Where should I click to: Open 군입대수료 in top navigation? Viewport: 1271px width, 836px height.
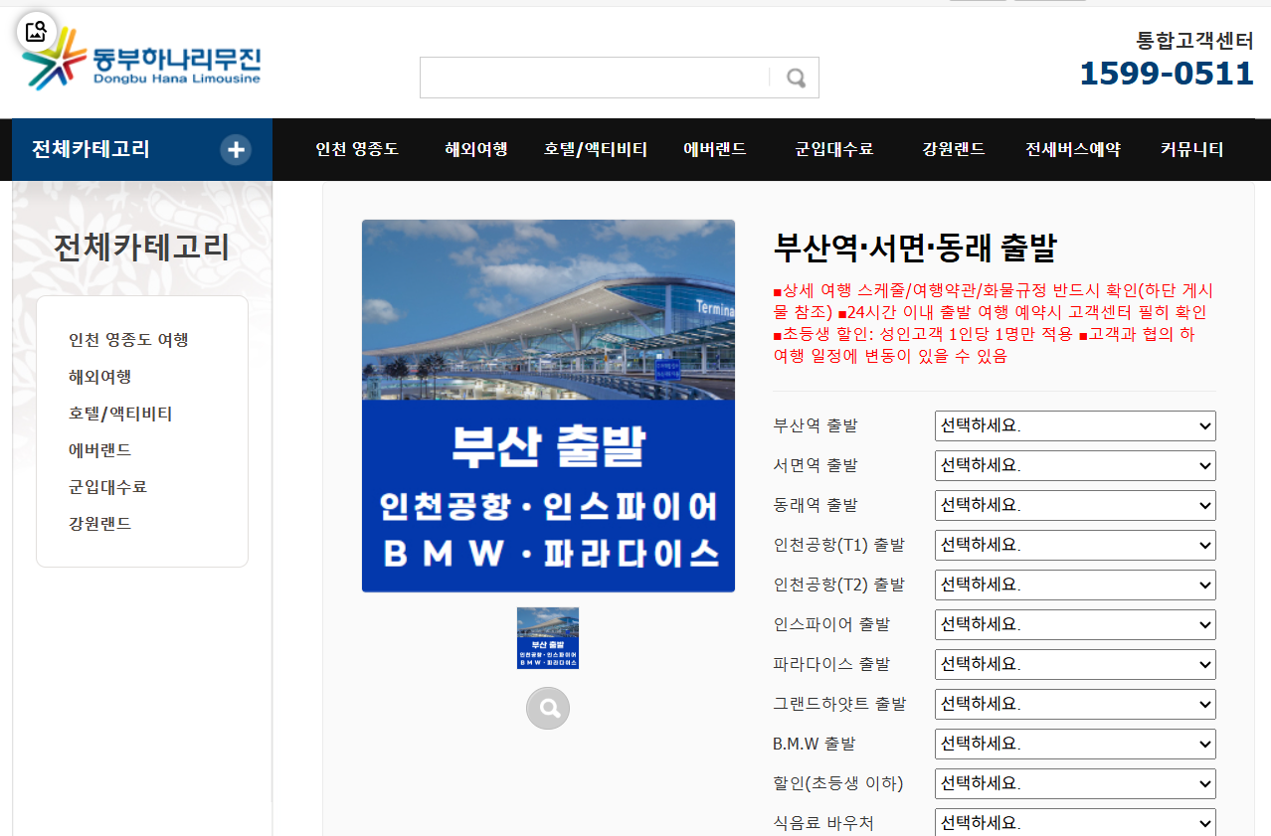(834, 149)
